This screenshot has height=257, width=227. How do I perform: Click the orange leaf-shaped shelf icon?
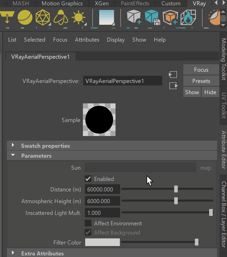[x=214, y=17]
